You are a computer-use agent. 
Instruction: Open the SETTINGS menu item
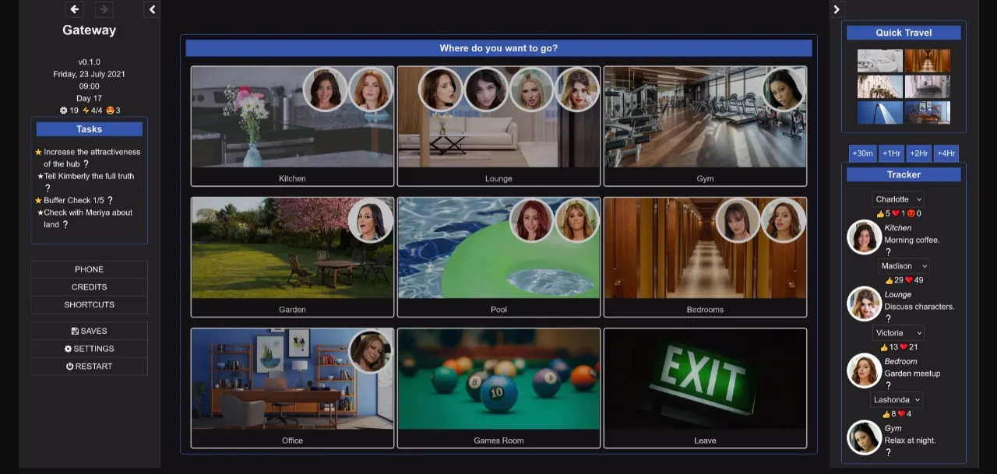point(89,349)
